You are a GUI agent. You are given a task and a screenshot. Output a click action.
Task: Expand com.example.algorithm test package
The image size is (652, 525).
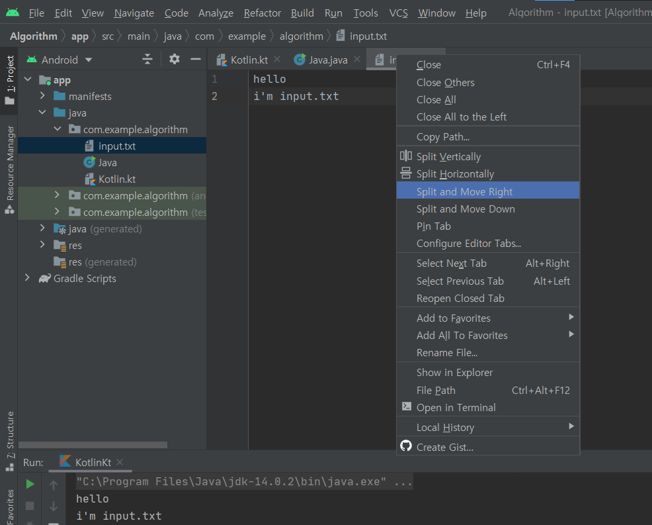58,212
